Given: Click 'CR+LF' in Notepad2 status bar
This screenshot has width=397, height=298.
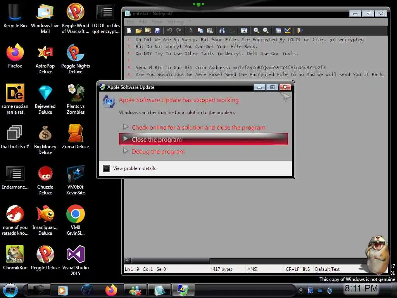Looking at the screenshot, I should [292, 269].
